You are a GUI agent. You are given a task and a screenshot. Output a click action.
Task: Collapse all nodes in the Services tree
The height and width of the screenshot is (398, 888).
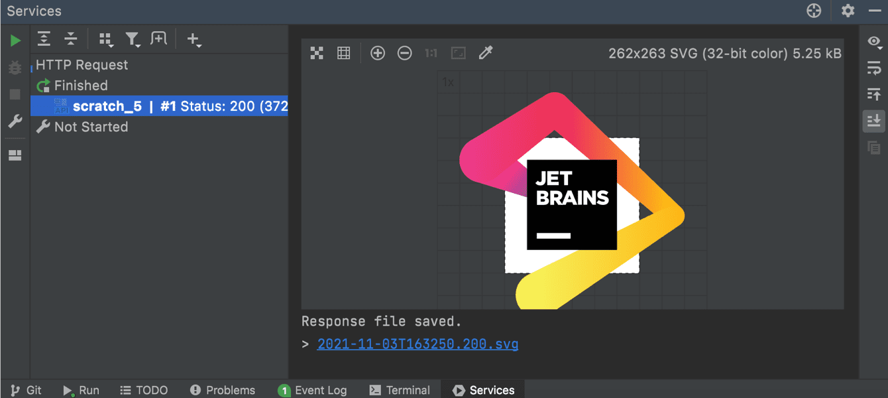pos(71,39)
